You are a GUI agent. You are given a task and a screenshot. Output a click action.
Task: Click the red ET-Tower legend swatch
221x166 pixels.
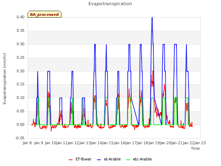[70, 160]
